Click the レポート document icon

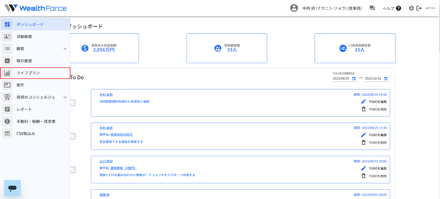(x=7, y=109)
